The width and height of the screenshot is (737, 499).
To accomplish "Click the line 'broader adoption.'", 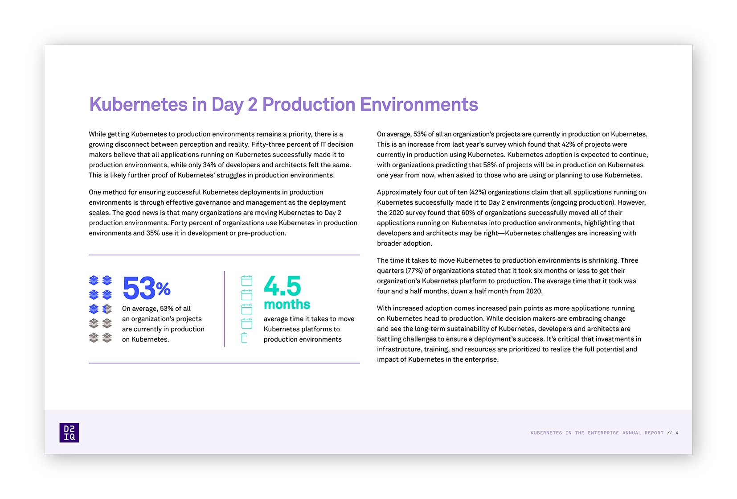I will (x=405, y=243).
